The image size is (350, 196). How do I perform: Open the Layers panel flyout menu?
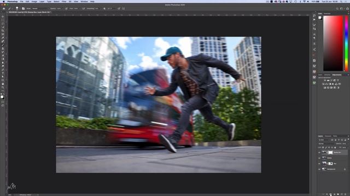click(x=348, y=136)
